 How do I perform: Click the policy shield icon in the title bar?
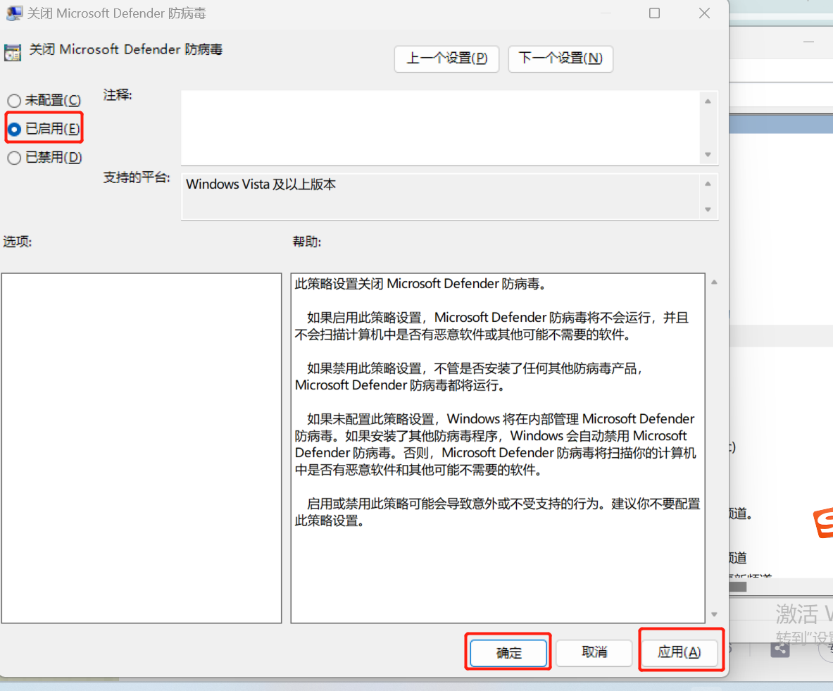pos(14,13)
